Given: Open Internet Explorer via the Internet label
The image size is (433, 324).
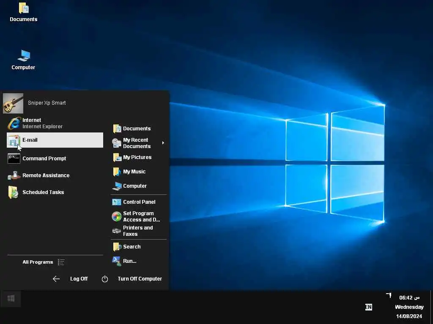Looking at the screenshot, I should click(x=32, y=120).
